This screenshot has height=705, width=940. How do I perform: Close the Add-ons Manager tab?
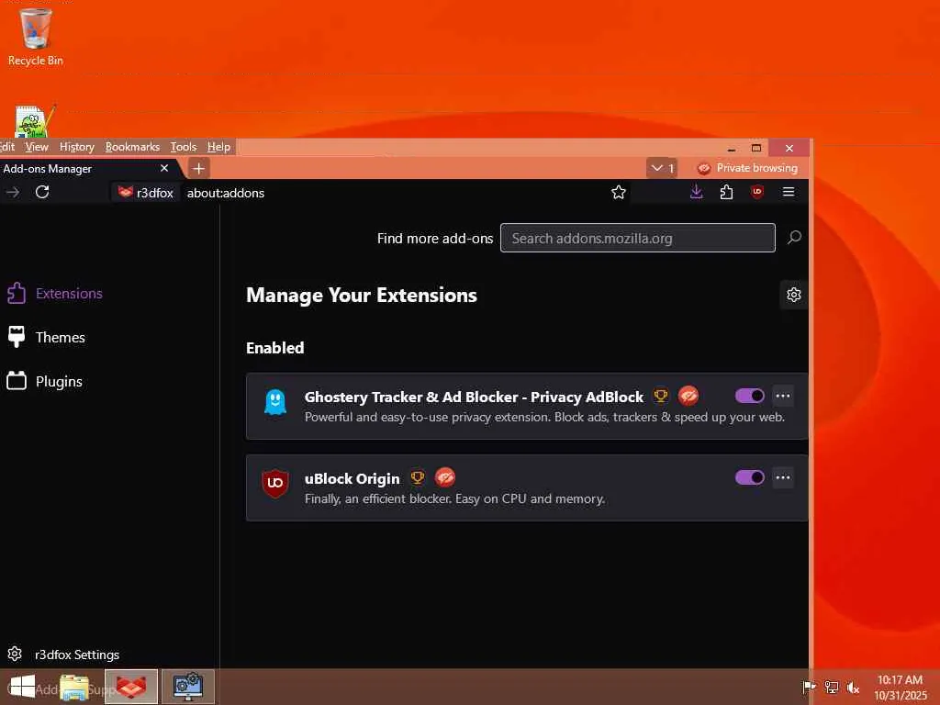164,168
